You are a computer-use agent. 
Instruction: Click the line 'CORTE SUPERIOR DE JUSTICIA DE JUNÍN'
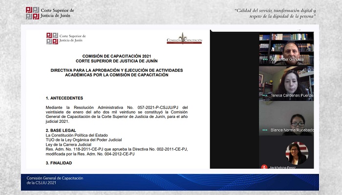pyautogui.click(x=117, y=61)
